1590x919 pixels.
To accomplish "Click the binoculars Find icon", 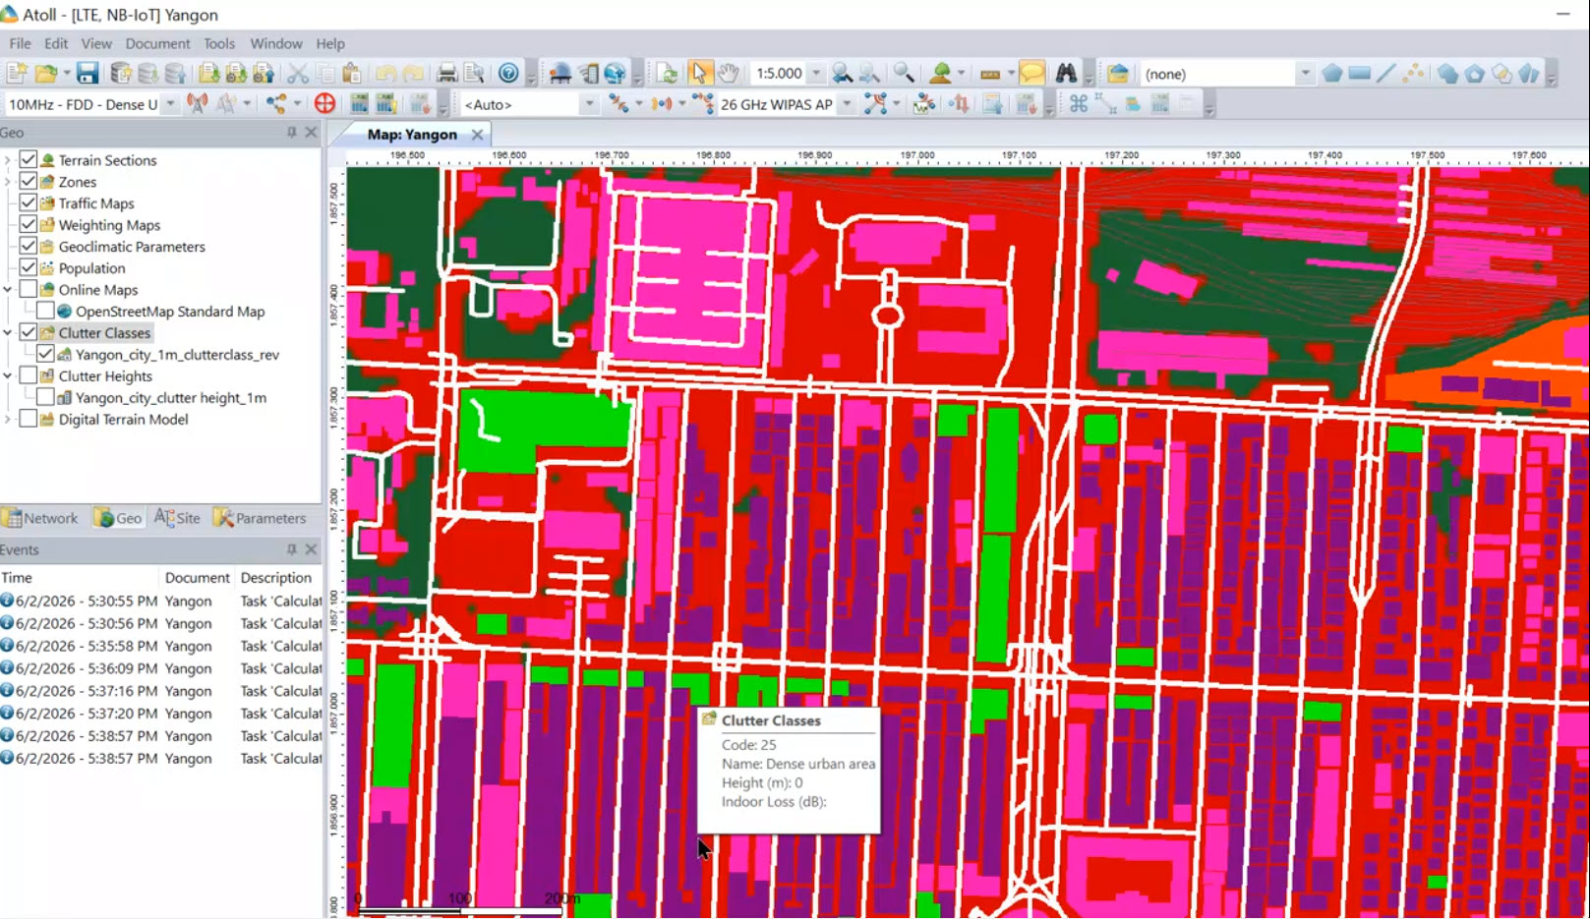I will pyautogui.click(x=1066, y=74).
